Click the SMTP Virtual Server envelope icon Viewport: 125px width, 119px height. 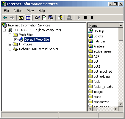click(x=15, y=49)
